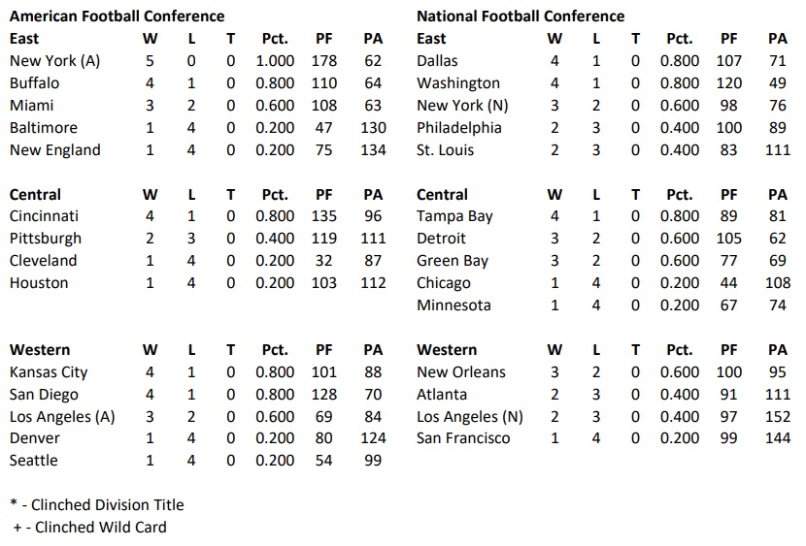Select the Los Angeles (N) team name
Screen dimensions: 806x546
click(x=470, y=417)
